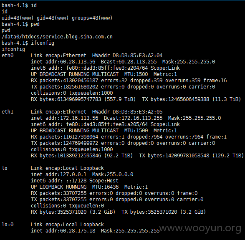Click eth1 dropped:7964 counter
The height and width of the screenshot is (240, 245).
click(x=145, y=137)
